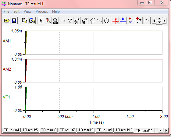Click the toolbar scroll-left arrow
This screenshot has height=137, width=171.
[154, 21]
